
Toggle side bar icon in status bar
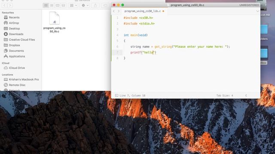(116, 95)
